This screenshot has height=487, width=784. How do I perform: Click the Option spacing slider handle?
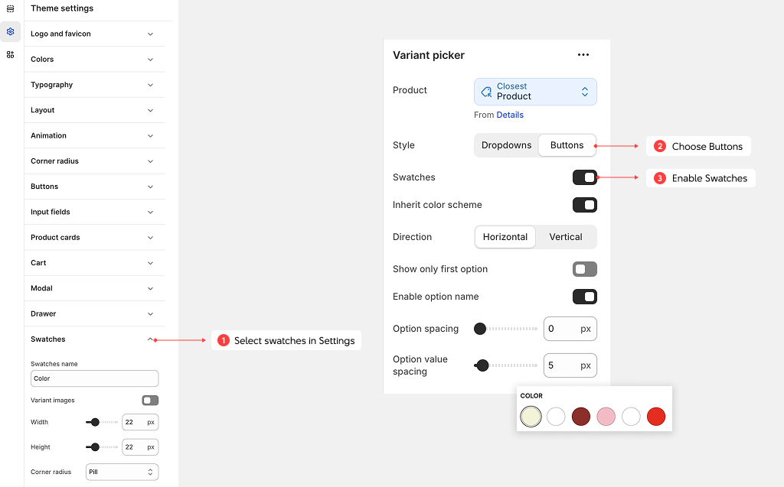click(x=480, y=329)
